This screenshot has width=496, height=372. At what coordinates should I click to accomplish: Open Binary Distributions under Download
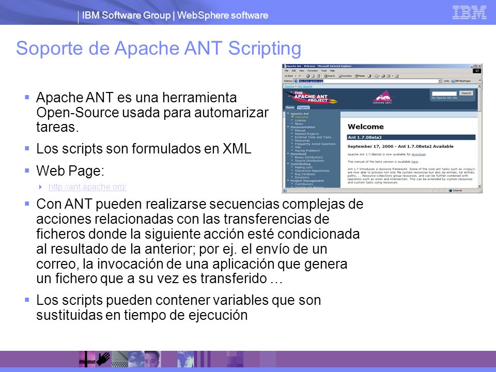click(x=309, y=157)
